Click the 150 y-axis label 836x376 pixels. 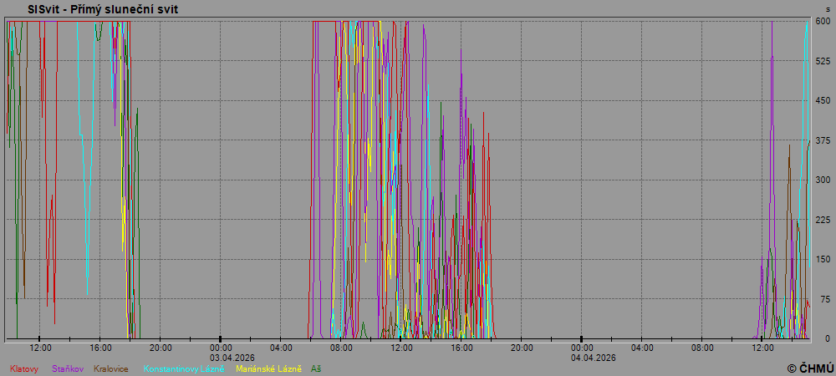tap(823, 259)
